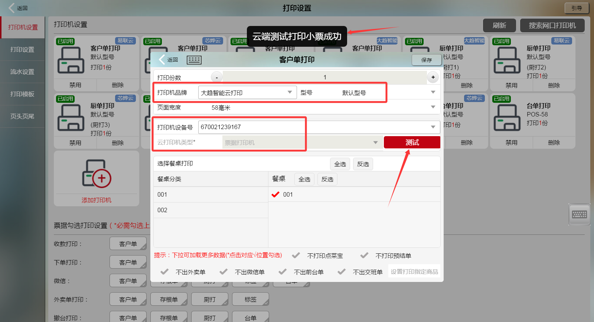Switch to 流水设置 in sidebar
594x322 pixels.
[22, 72]
